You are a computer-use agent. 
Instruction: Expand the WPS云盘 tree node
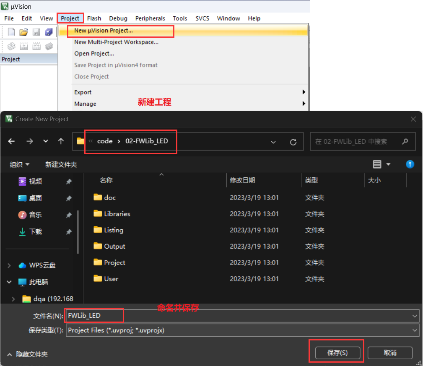coord(9,265)
